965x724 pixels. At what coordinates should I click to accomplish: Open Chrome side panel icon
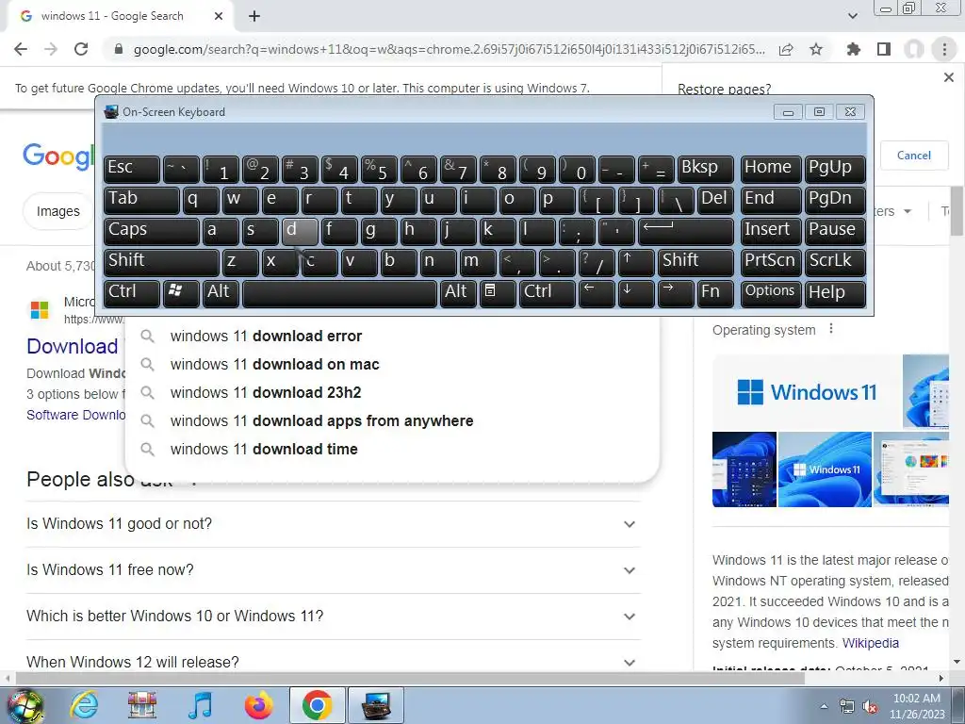884,49
